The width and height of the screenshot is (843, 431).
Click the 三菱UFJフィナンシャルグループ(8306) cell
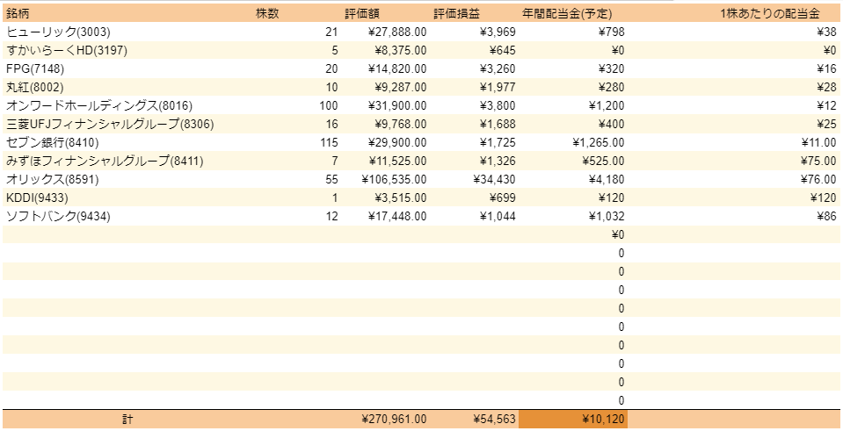pos(110,124)
